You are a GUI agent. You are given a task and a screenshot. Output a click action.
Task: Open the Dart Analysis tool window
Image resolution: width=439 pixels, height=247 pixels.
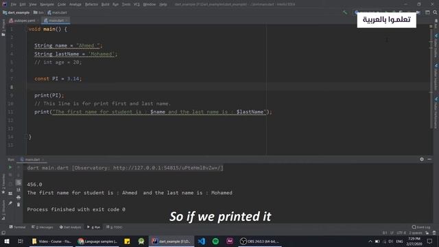70,227
